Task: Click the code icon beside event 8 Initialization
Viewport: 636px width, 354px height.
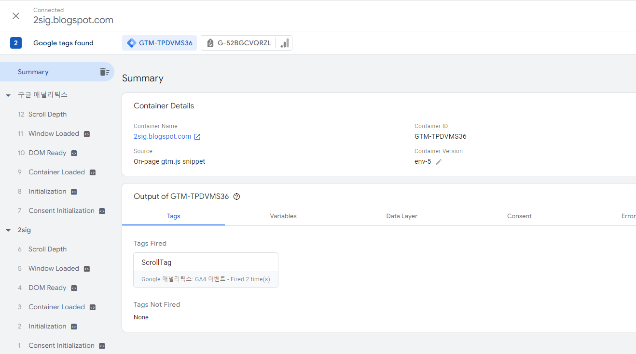Action: click(x=74, y=192)
